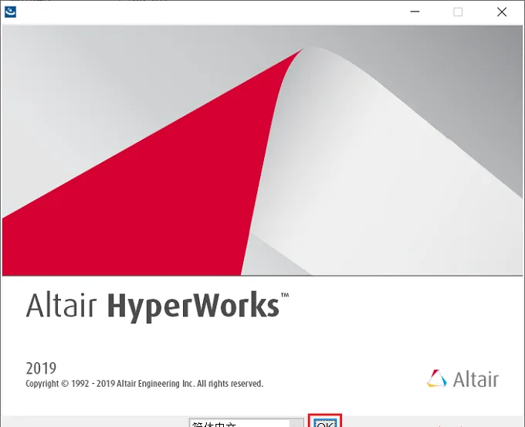Close the HyperWorks installer window
The image size is (525, 427).
[502, 12]
